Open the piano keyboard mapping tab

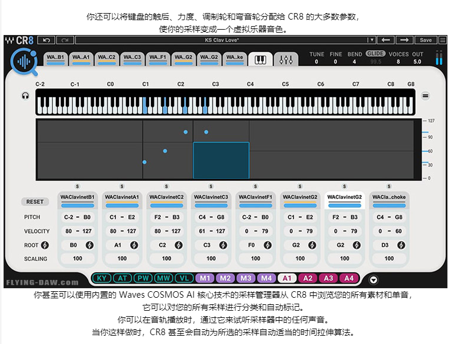click(260, 59)
